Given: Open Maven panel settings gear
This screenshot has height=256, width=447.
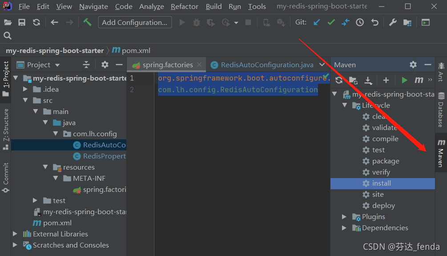Looking at the screenshot, I should tap(413, 65).
